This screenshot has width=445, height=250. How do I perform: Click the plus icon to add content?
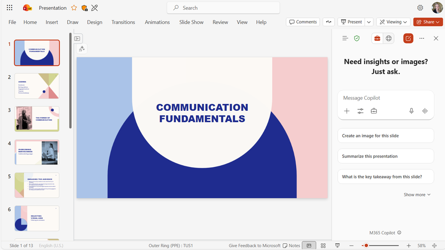(x=347, y=111)
